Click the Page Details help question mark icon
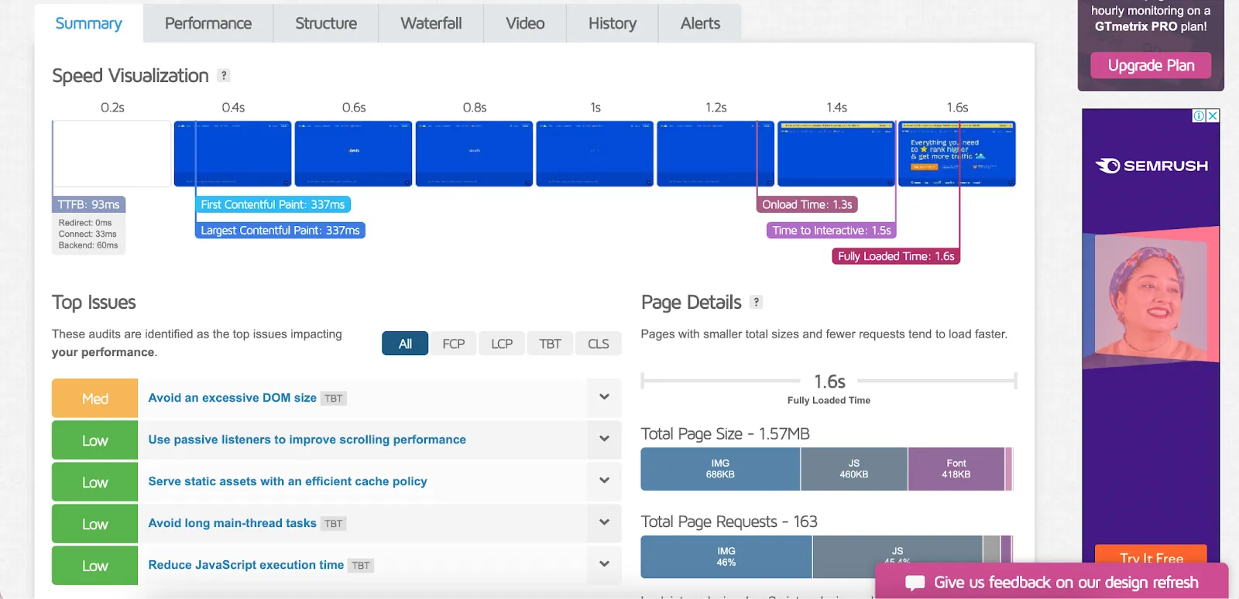 [x=756, y=303]
